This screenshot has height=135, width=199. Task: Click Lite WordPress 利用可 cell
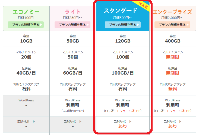pyautogui.click(x=72, y=105)
